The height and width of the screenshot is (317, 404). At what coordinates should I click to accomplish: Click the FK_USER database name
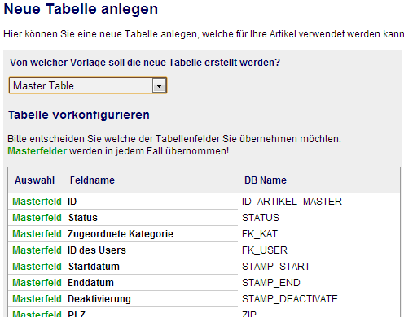coord(265,250)
